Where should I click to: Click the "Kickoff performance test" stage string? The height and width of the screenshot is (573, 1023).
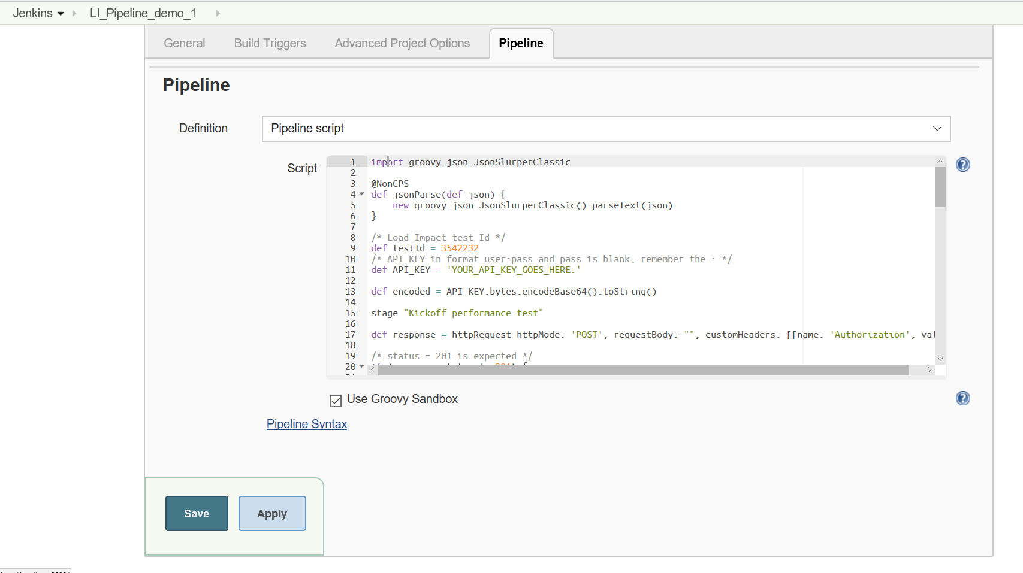pyautogui.click(x=473, y=313)
